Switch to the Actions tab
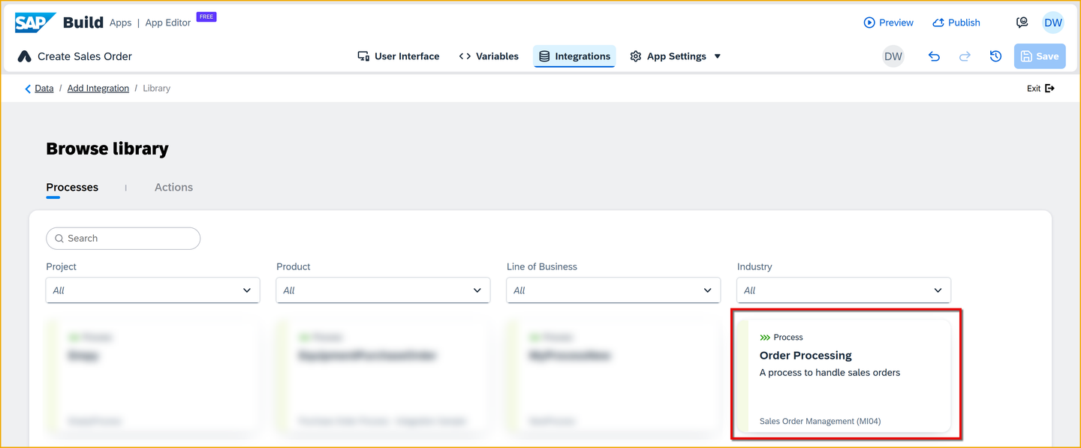Image resolution: width=1081 pixels, height=448 pixels. pos(173,188)
